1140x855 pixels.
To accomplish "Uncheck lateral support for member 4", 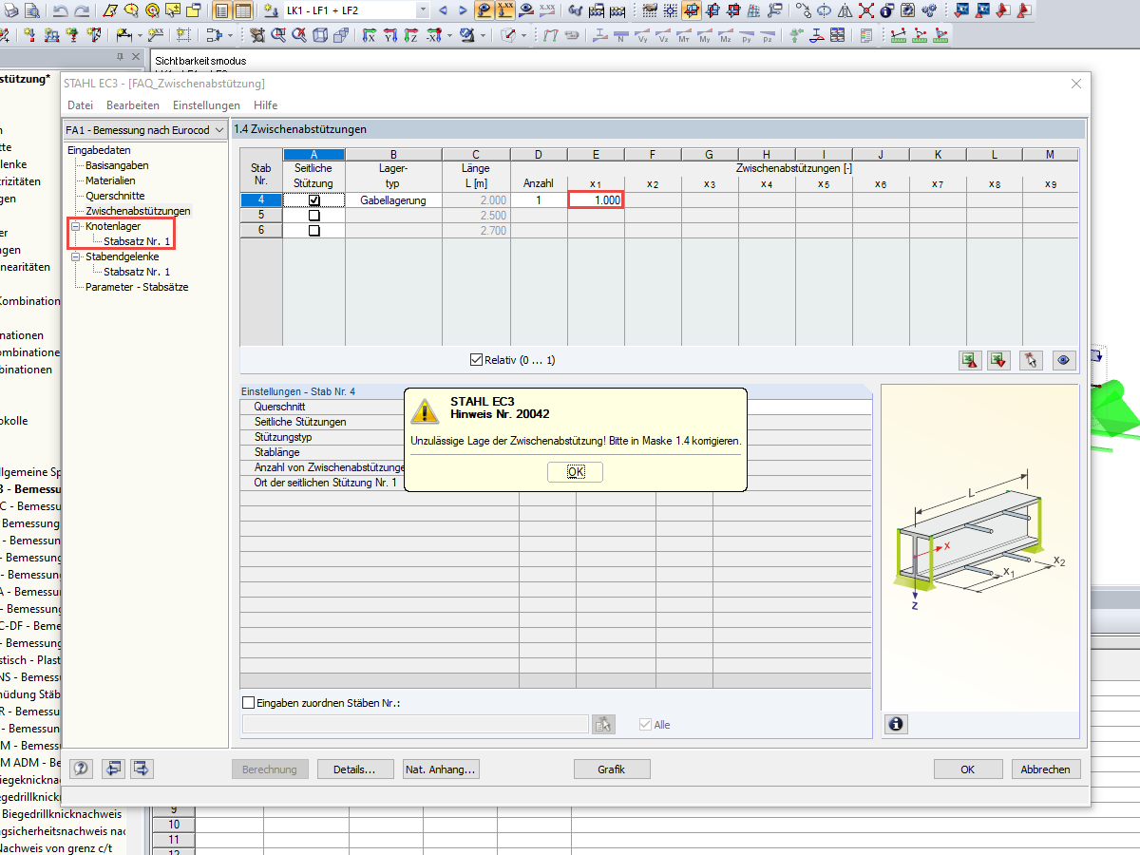I will [314, 200].
